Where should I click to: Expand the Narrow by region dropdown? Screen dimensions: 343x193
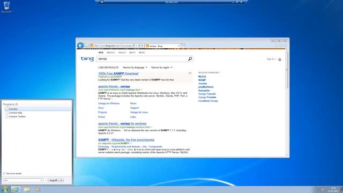162,68
